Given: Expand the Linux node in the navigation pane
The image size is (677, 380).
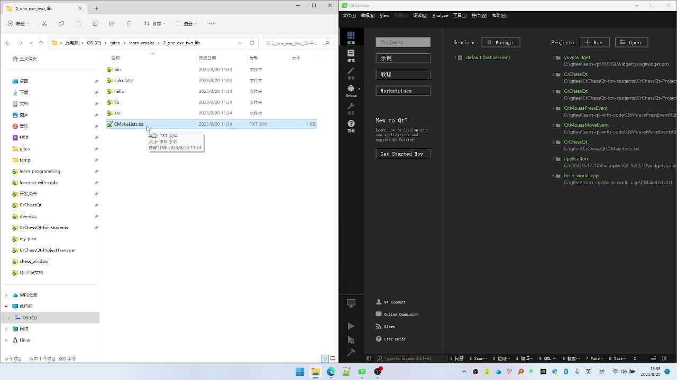Looking at the screenshot, I should tap(5, 340).
